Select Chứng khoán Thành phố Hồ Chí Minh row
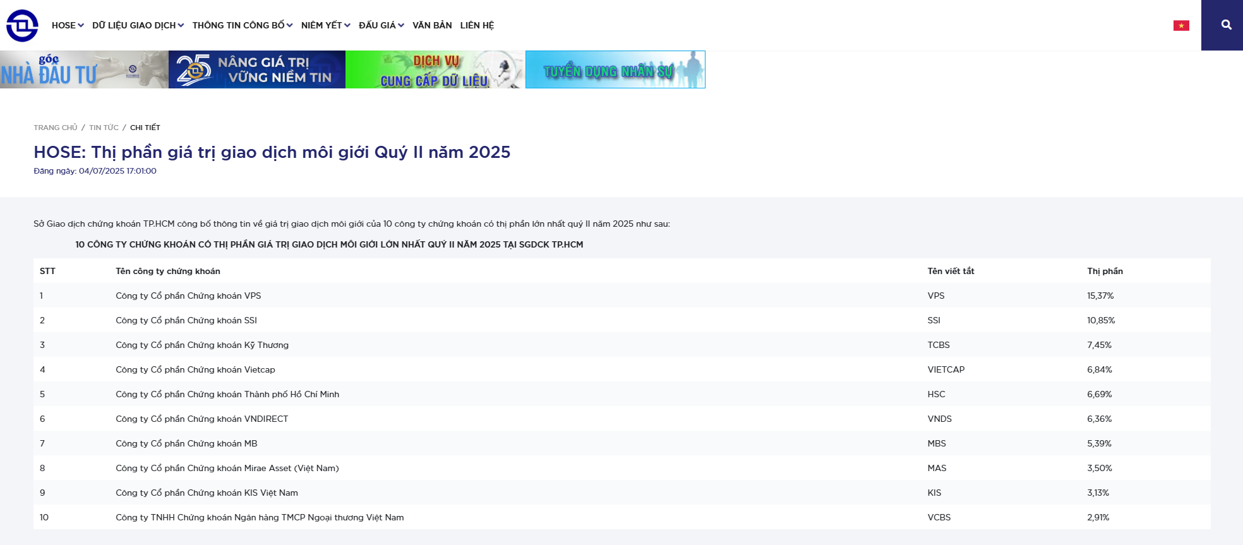 (x=622, y=394)
